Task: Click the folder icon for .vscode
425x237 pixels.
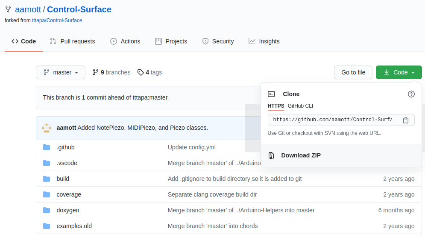Action: pyautogui.click(x=47, y=163)
